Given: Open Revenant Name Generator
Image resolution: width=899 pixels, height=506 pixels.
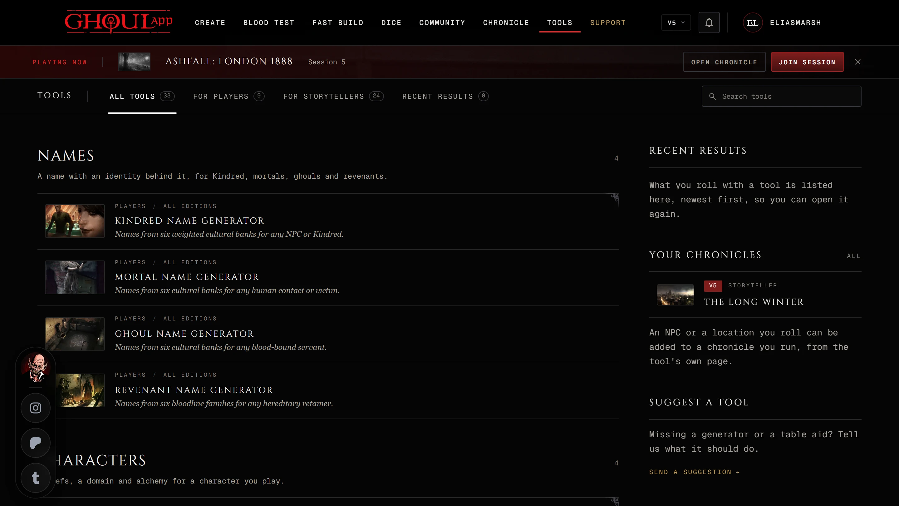Looking at the screenshot, I should click(328, 390).
